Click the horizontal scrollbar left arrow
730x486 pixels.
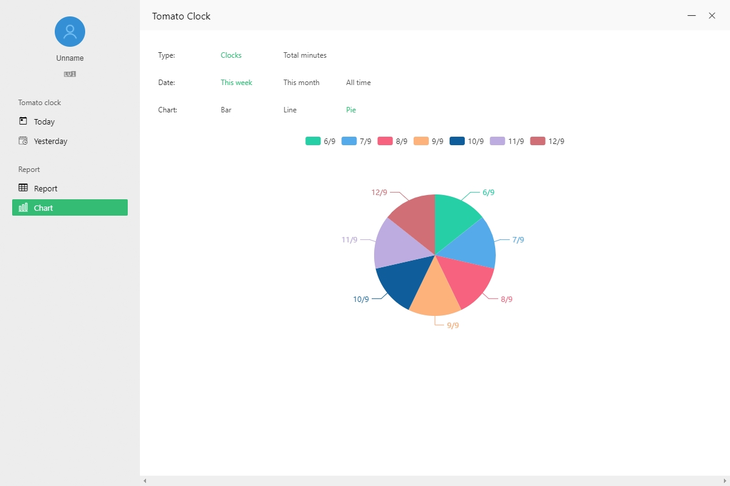point(145,481)
